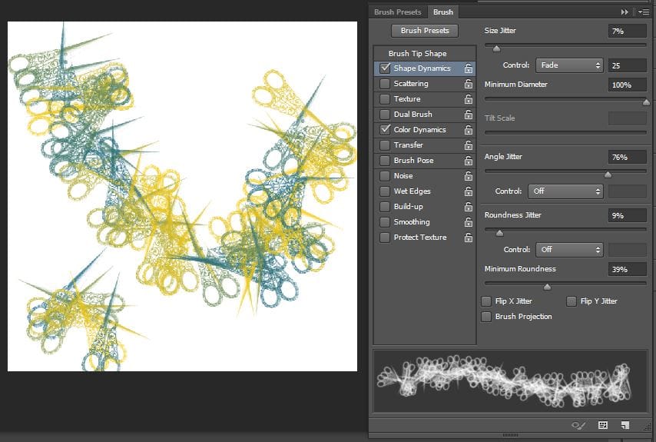Open the Color Dynamics settings row

(425, 130)
